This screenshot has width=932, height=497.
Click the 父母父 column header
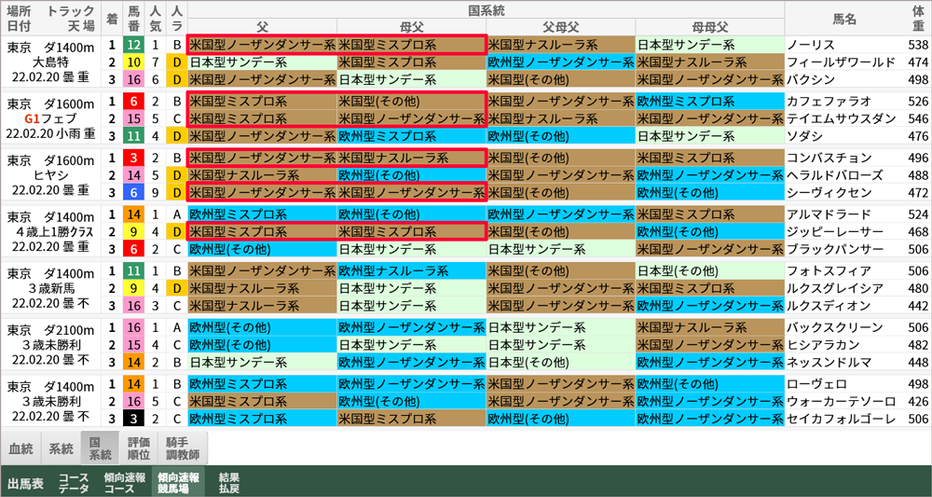(560, 27)
